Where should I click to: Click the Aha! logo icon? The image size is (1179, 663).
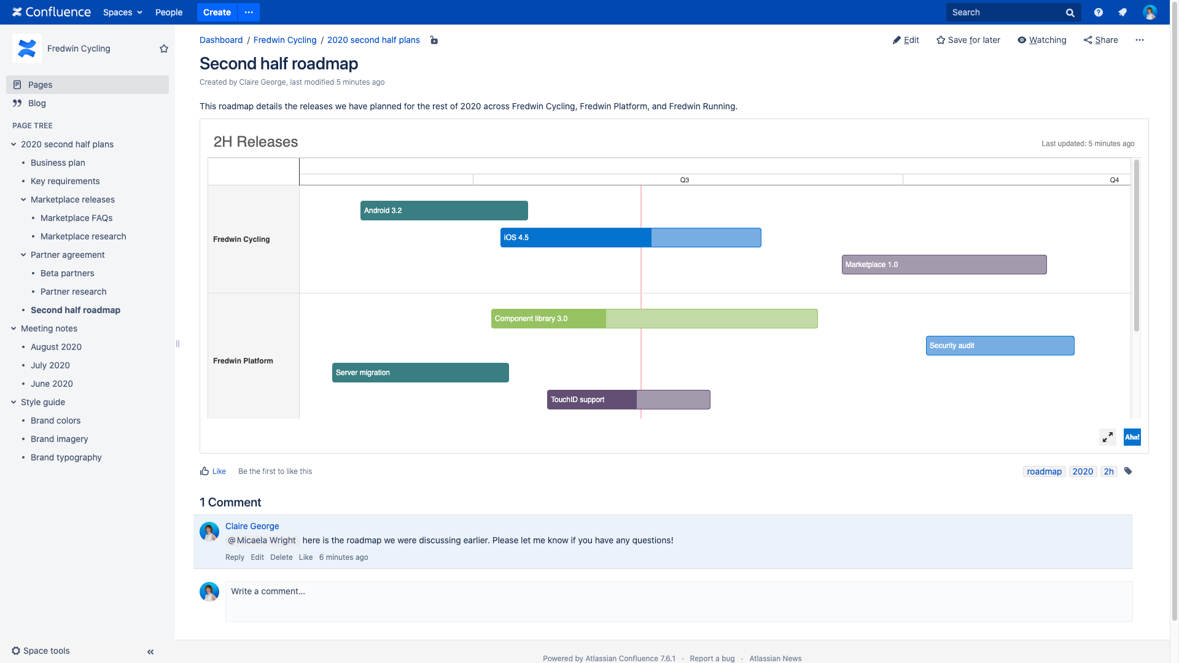[1132, 437]
